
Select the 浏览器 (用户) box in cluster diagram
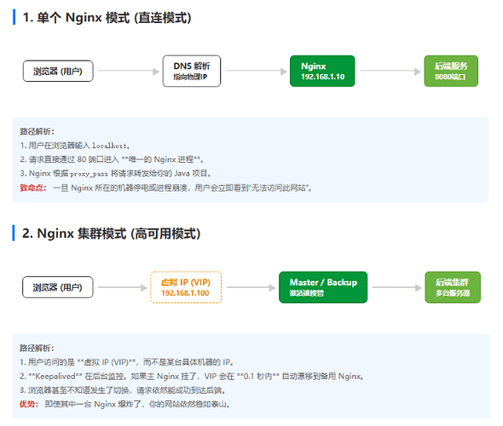[58, 287]
